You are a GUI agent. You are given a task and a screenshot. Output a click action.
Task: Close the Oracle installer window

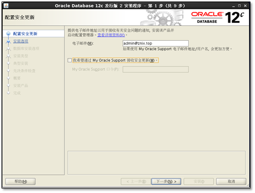tap(245, 6)
